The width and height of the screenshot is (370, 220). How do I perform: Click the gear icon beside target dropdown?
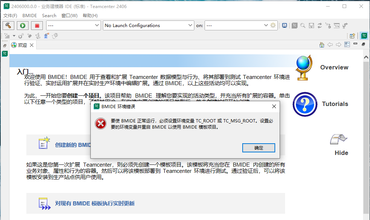tap(273, 25)
